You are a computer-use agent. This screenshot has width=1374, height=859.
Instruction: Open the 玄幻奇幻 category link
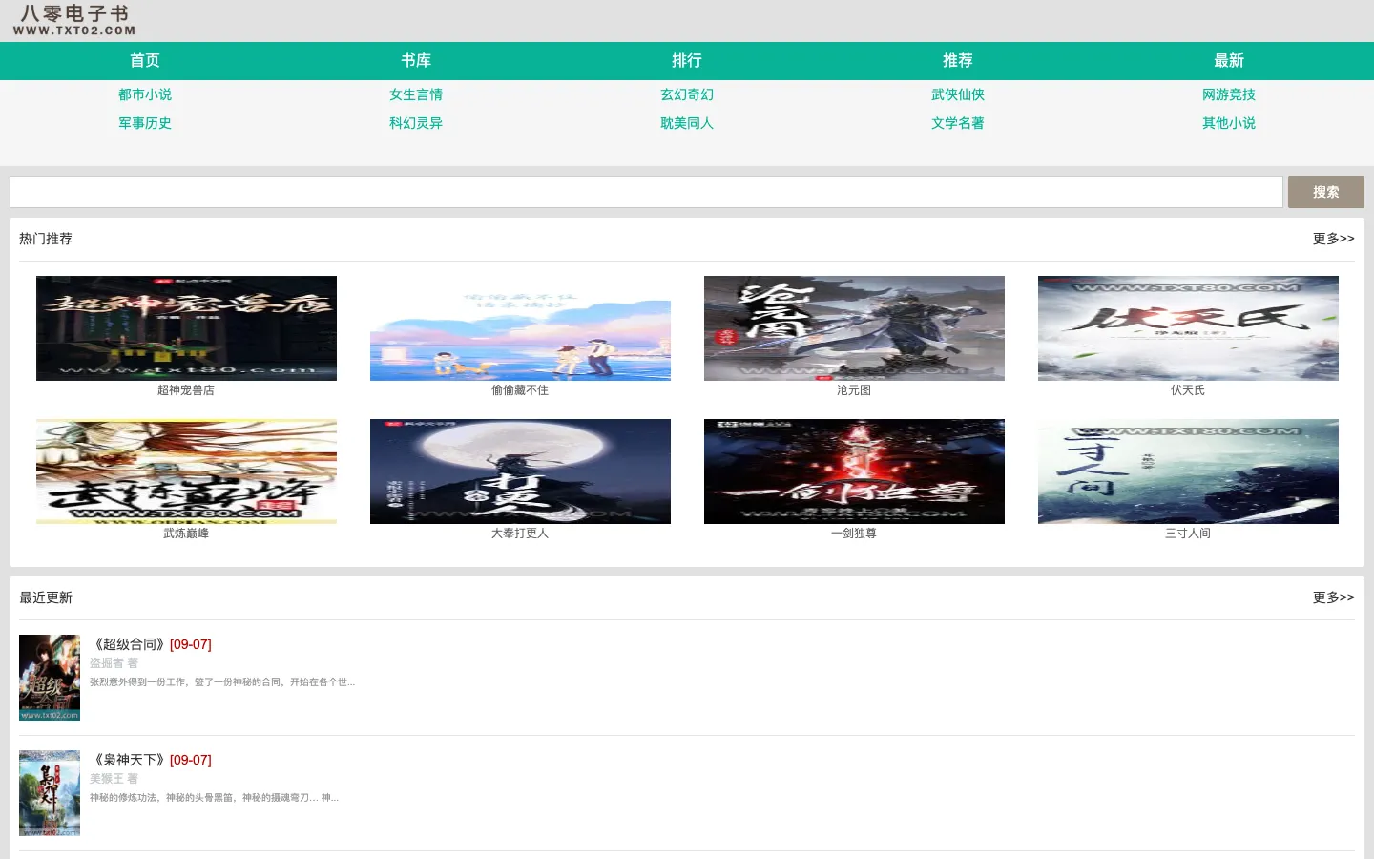click(687, 94)
